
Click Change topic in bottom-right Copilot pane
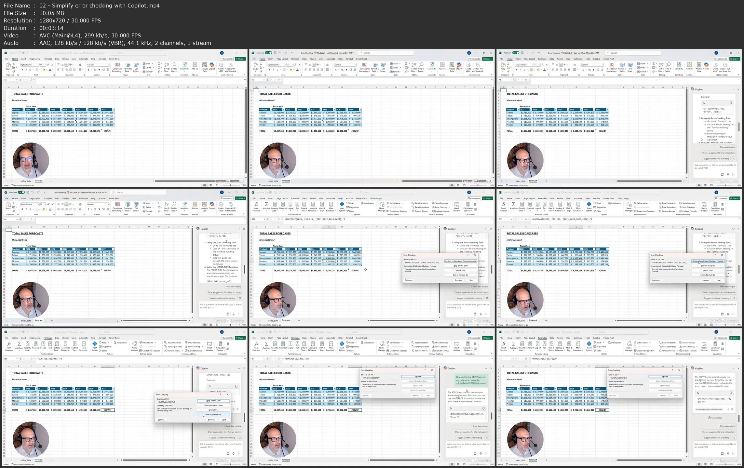point(715,418)
